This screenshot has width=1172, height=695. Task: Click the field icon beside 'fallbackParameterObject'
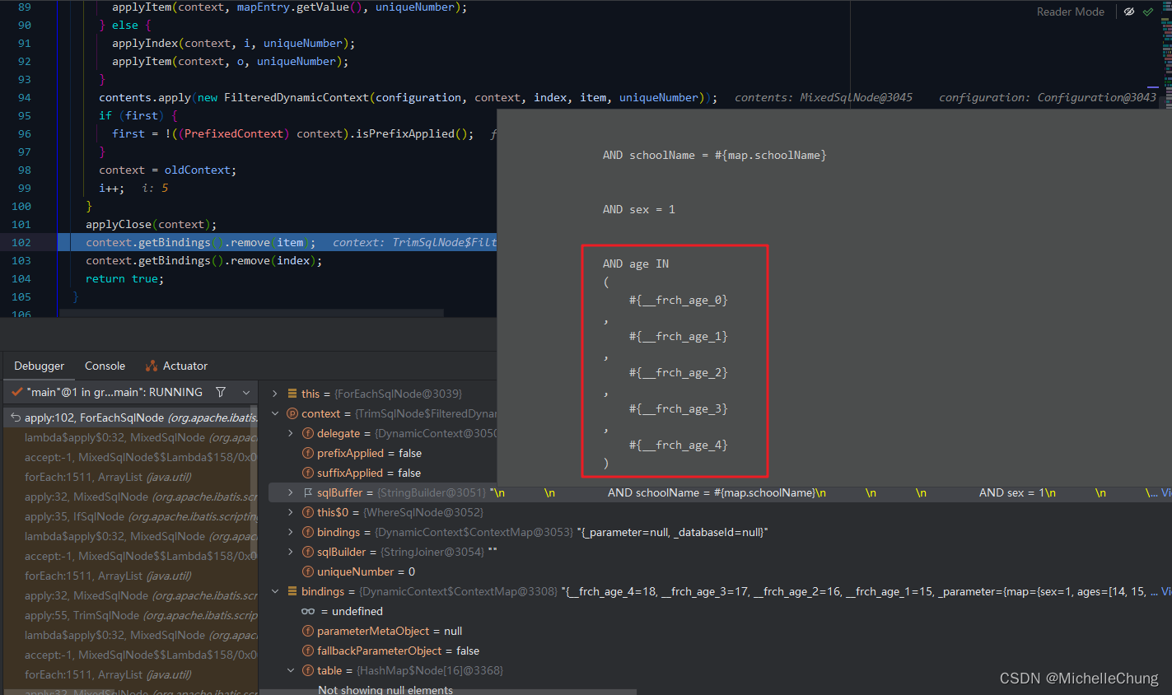tap(308, 651)
